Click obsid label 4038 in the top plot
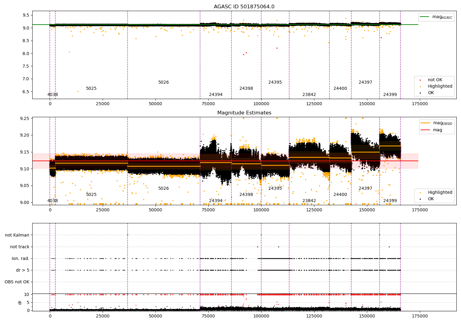Screen dimensions: 461x323 (x=53, y=95)
